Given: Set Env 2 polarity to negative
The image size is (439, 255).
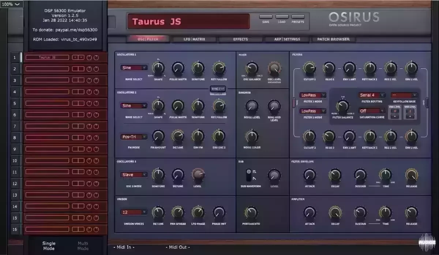Looking at the screenshot, I should pyautogui.click(x=410, y=116).
